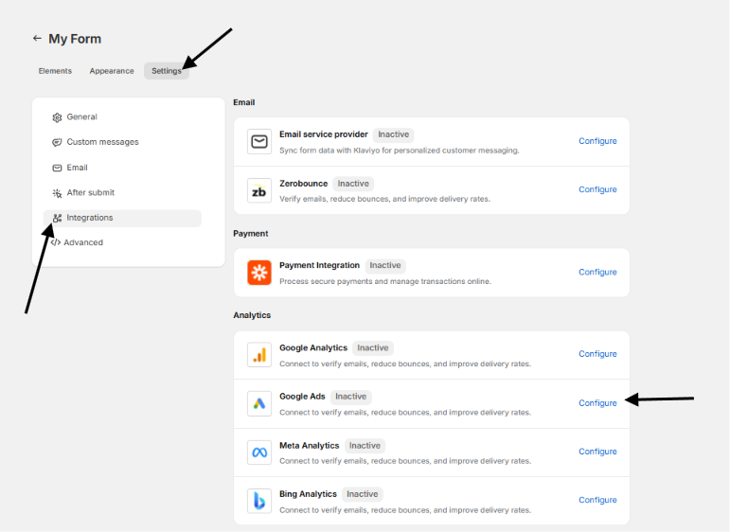Click Inactive badge next to Email service provider

tap(393, 134)
